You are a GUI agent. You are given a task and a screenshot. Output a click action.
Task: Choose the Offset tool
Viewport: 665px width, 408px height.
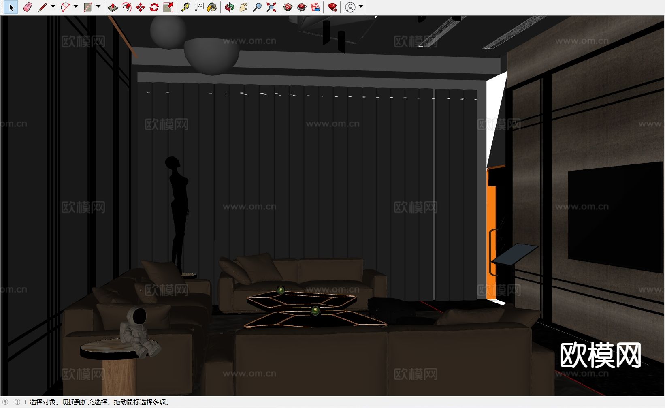pos(127,7)
